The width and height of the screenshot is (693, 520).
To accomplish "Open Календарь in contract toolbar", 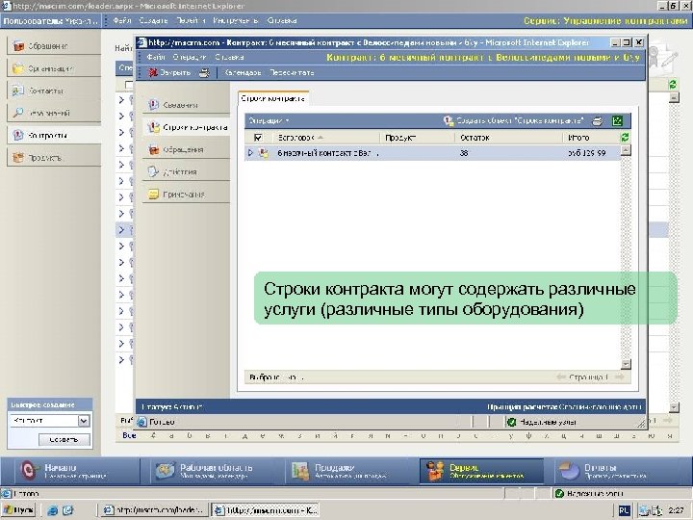I will 243,72.
